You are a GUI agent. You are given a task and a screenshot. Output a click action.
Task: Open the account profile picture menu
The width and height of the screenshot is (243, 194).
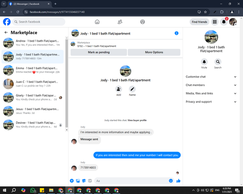point(233,22)
